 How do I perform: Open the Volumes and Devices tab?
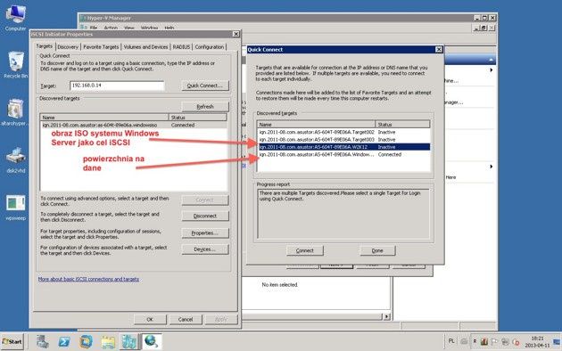click(x=145, y=47)
